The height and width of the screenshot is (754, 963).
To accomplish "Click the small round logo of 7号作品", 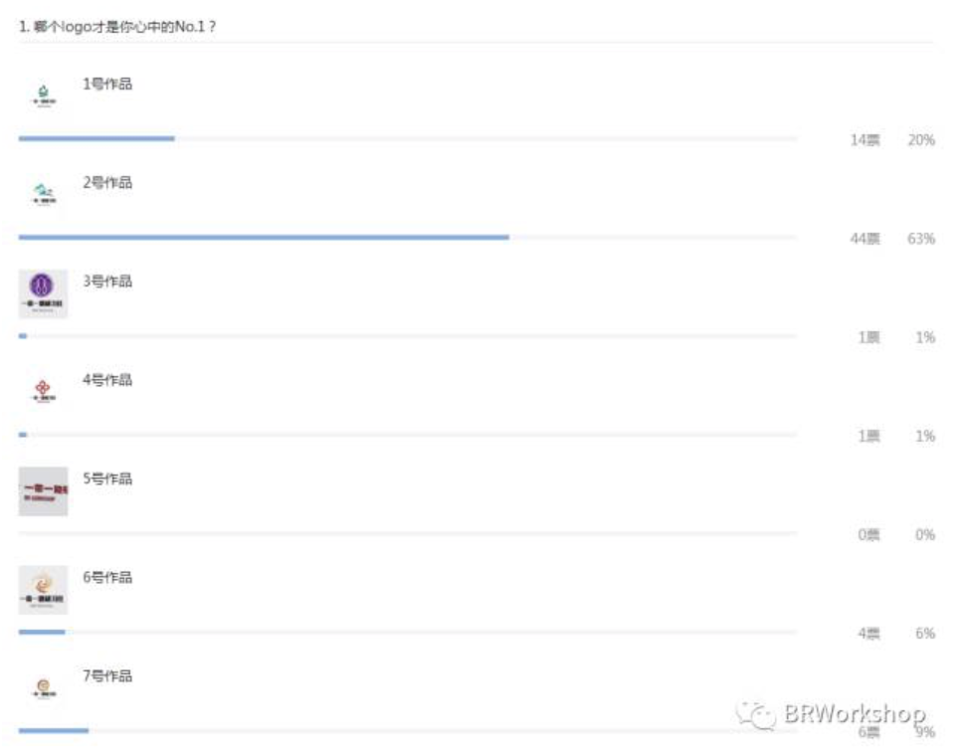I will (x=44, y=688).
